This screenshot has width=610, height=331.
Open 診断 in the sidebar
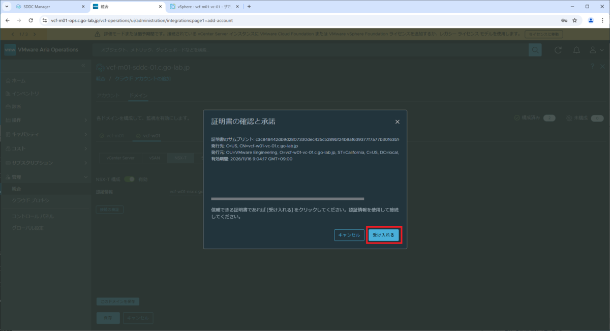(13, 107)
